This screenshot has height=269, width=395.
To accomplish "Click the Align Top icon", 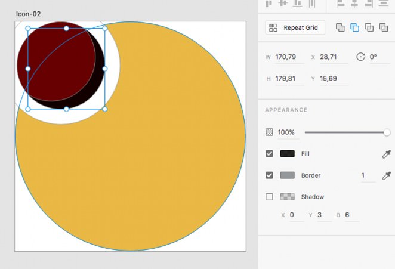I will point(269,4).
